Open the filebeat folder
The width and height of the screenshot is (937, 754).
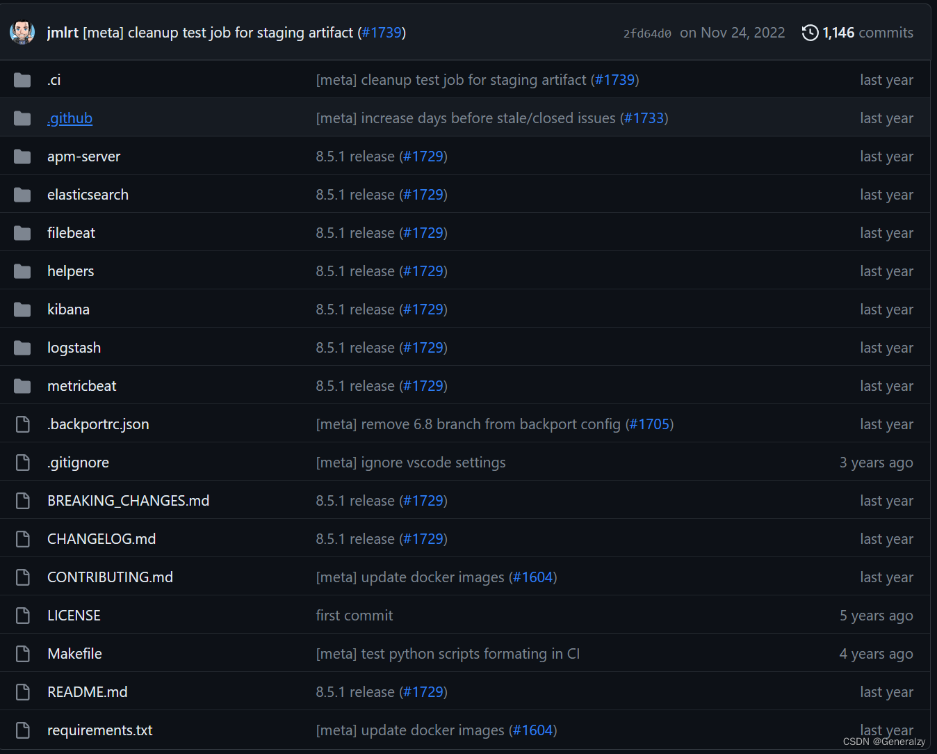[x=71, y=233]
